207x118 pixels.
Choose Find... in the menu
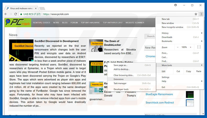coord(180,61)
